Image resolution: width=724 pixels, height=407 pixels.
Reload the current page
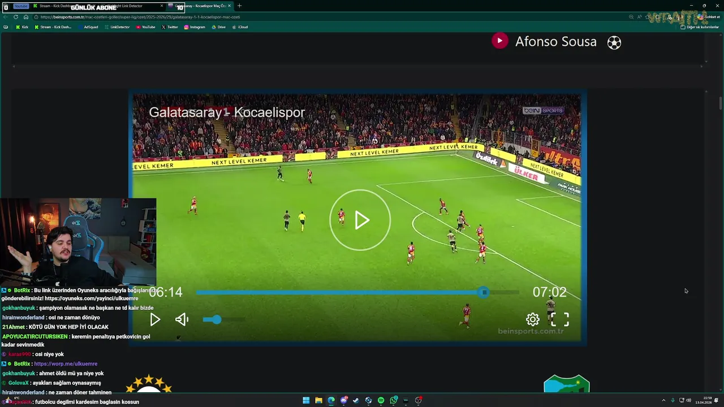pyautogui.click(x=16, y=17)
